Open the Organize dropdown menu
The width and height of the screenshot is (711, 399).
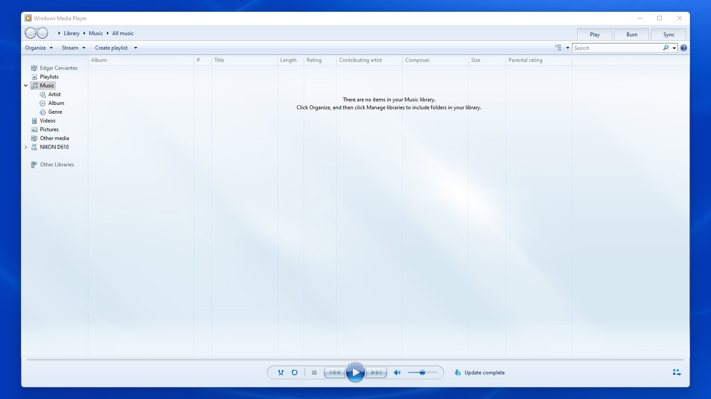point(39,48)
